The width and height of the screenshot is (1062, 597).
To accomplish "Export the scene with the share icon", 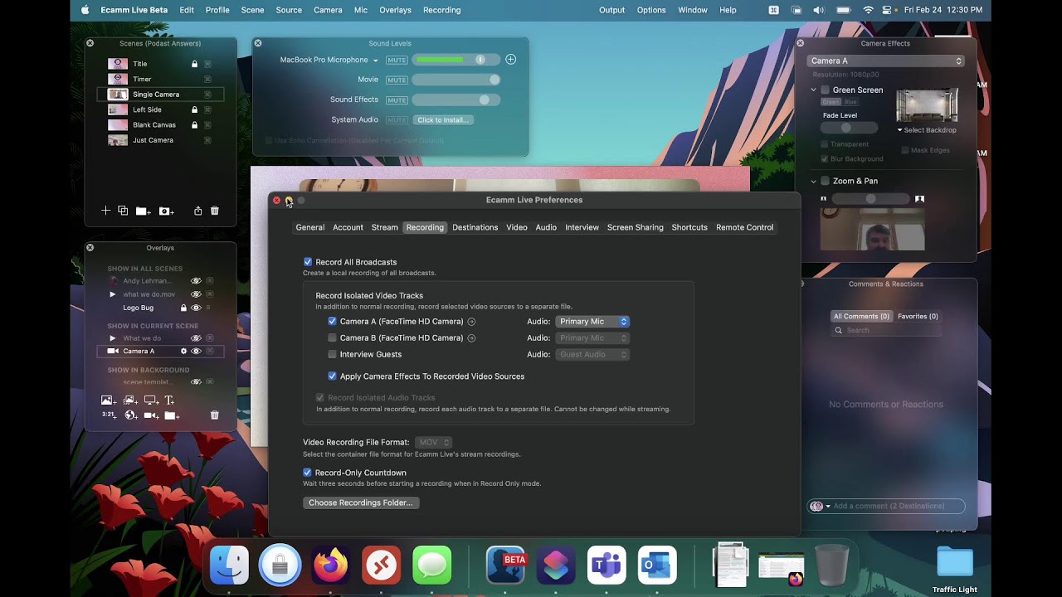I will [197, 211].
